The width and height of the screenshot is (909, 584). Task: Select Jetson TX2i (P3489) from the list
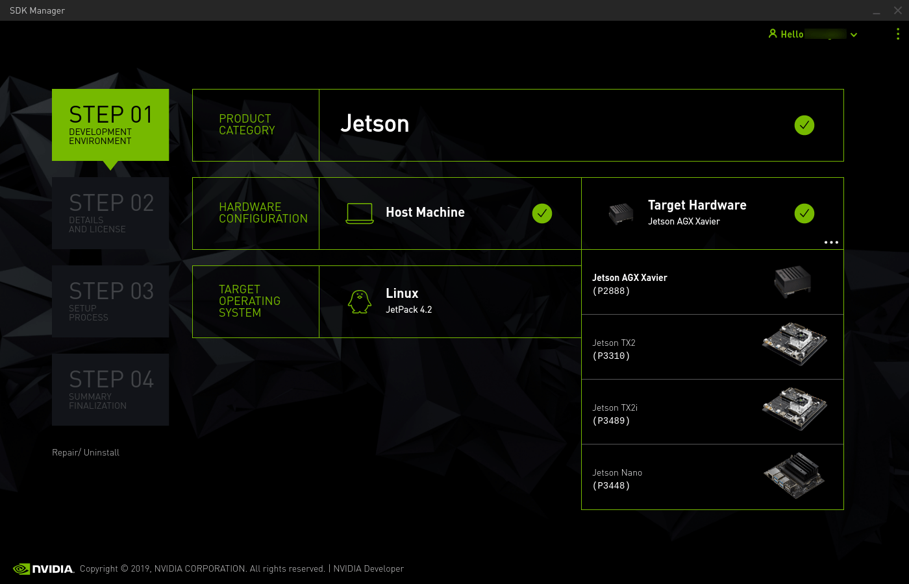pos(615,414)
